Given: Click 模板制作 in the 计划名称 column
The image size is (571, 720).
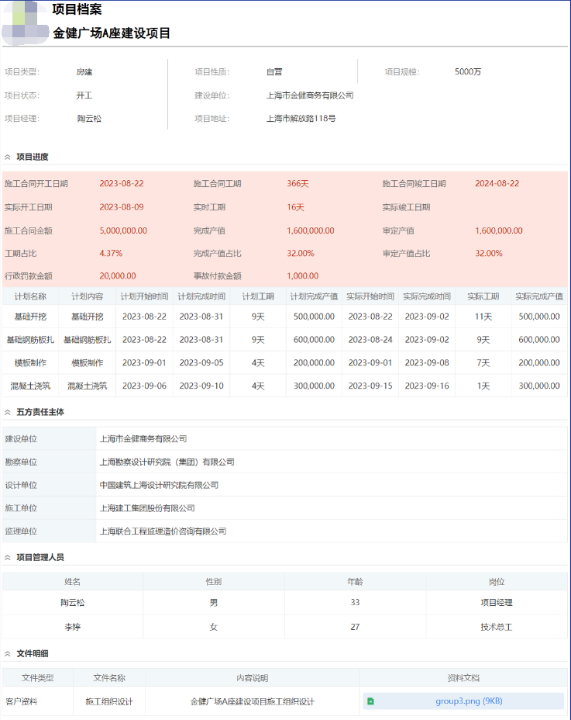Looking at the screenshot, I should point(30,363).
